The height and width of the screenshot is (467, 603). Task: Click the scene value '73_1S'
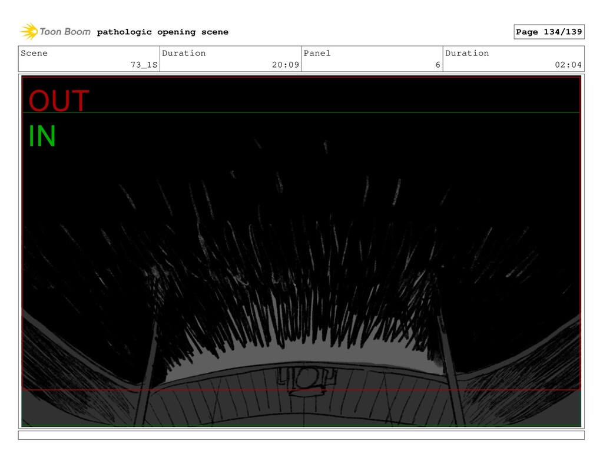144,65
